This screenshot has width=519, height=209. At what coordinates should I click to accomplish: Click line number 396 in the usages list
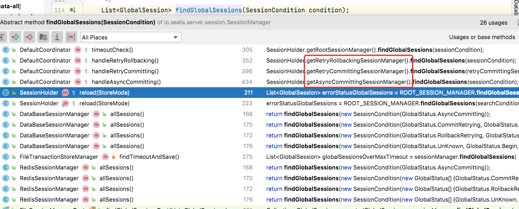(x=247, y=71)
